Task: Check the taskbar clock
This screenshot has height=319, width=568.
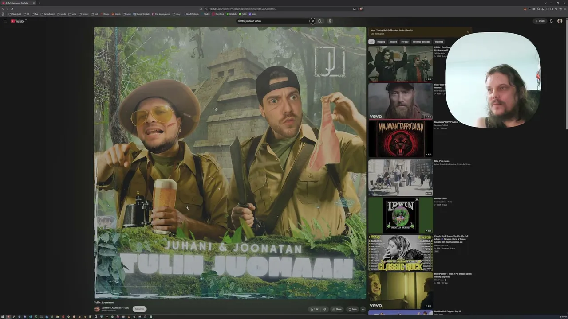Action: pyautogui.click(x=563, y=316)
